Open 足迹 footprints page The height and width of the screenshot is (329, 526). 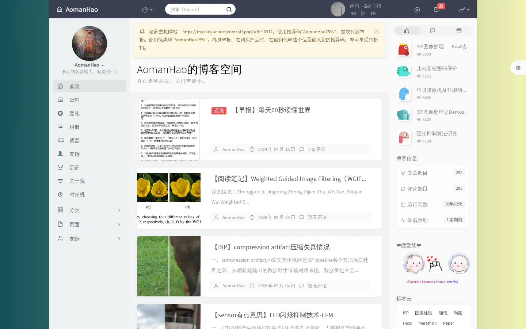[x=89, y=167]
